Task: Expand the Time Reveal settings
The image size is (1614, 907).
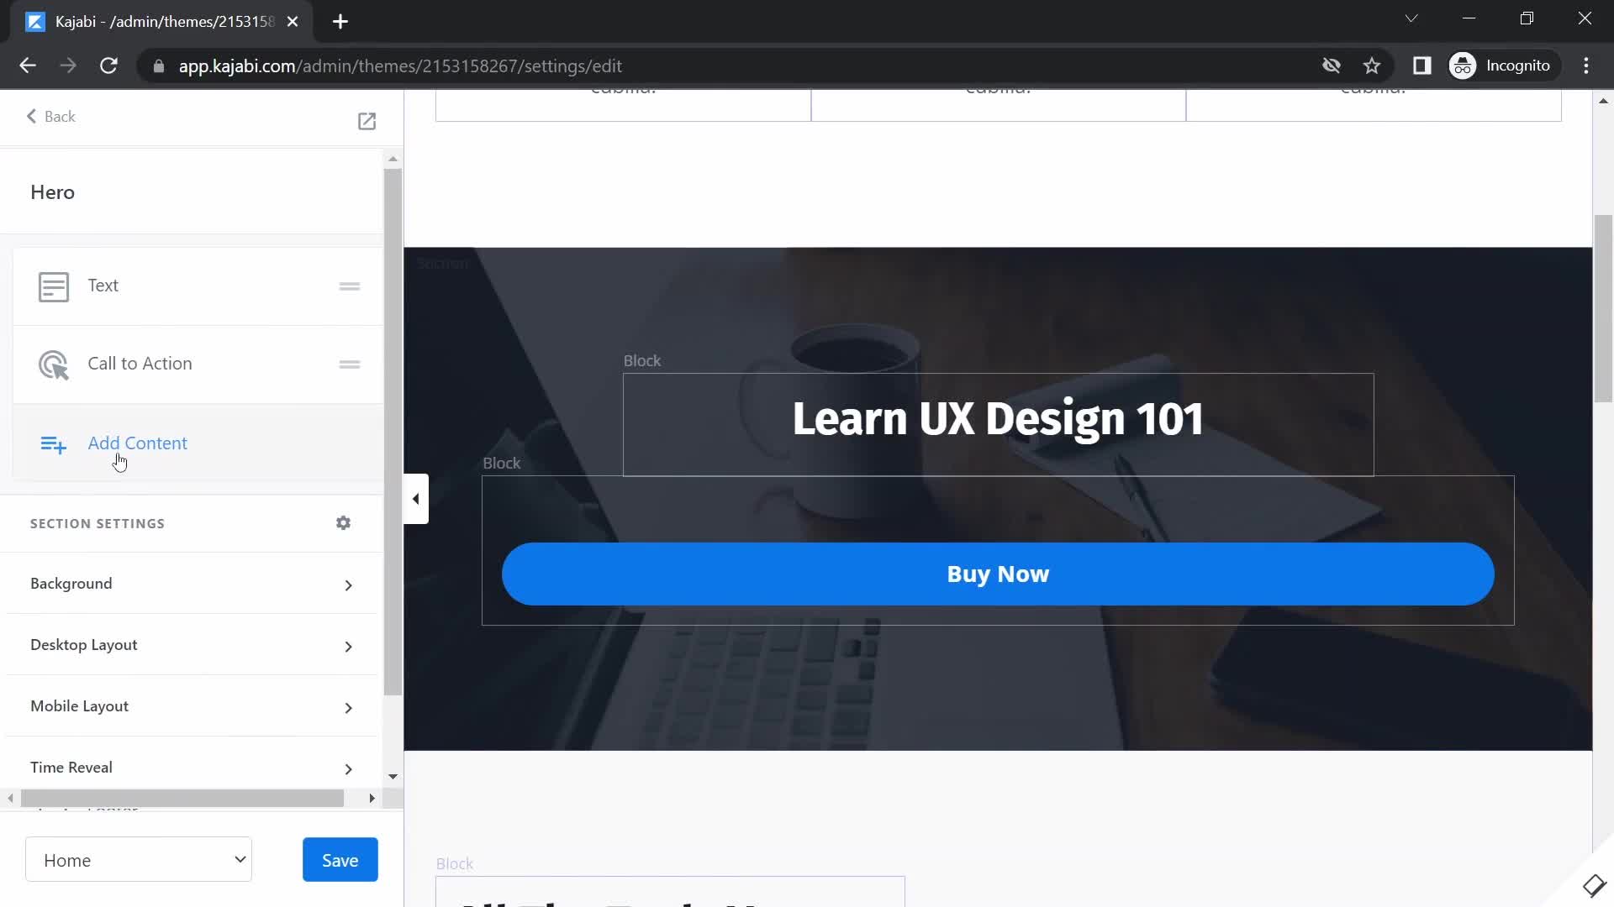Action: pyautogui.click(x=192, y=768)
